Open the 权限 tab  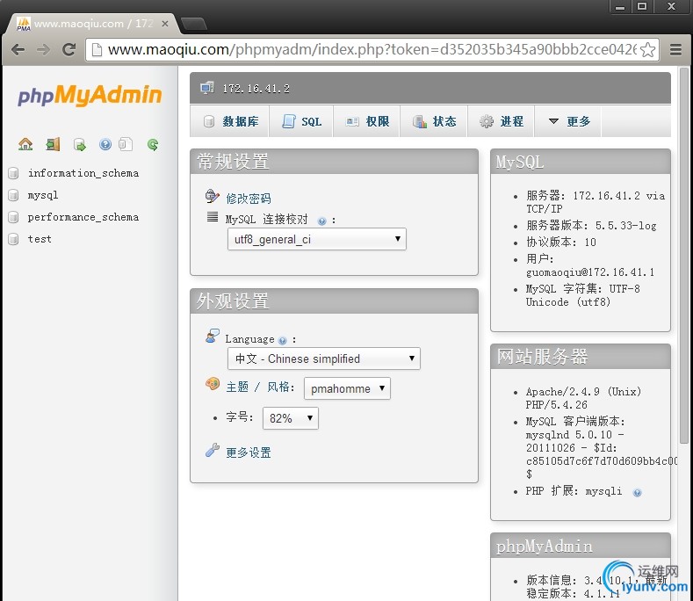(367, 121)
